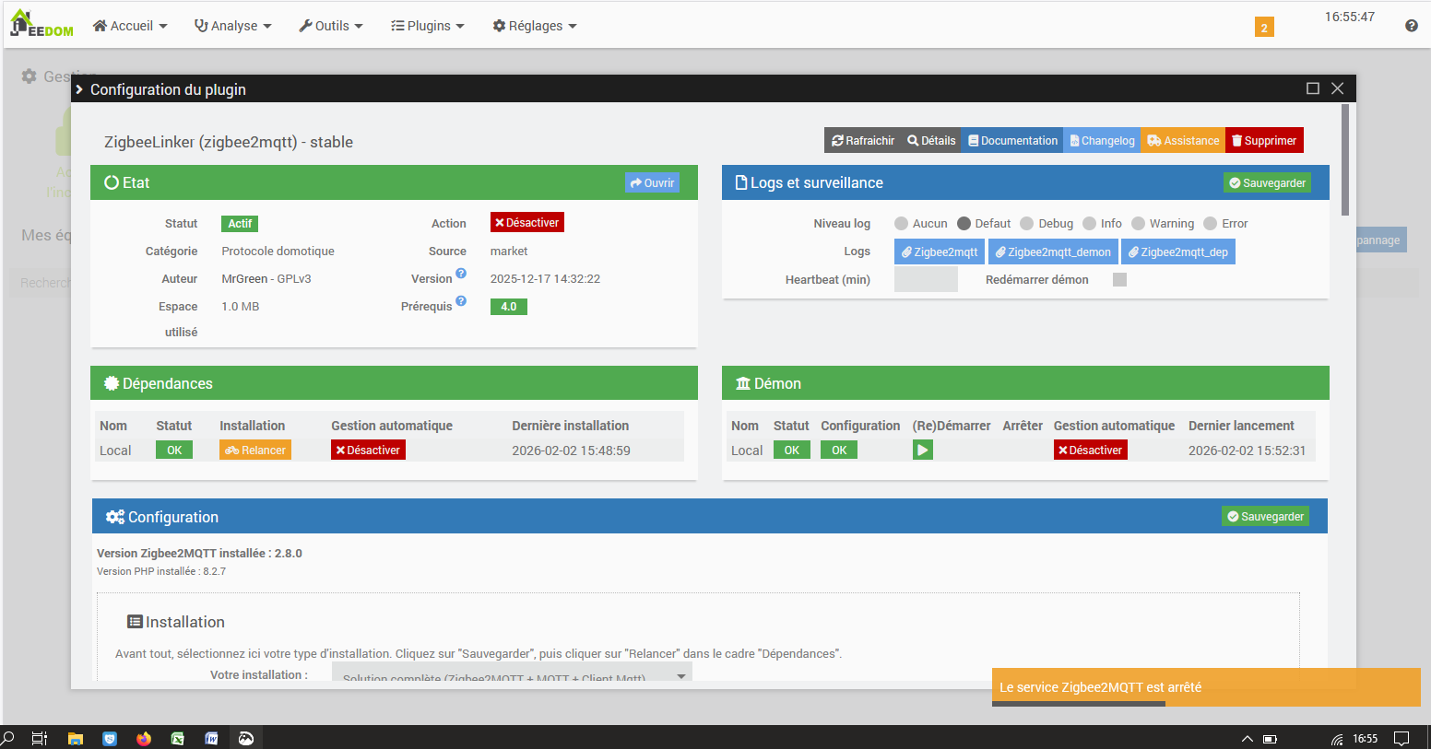1431x749 pixels.
Task: Click the Heartbeat (min) input field
Action: point(926,280)
